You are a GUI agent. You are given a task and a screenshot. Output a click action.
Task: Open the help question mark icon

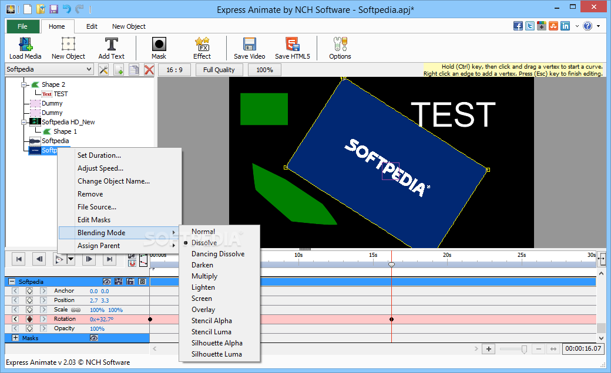point(587,26)
